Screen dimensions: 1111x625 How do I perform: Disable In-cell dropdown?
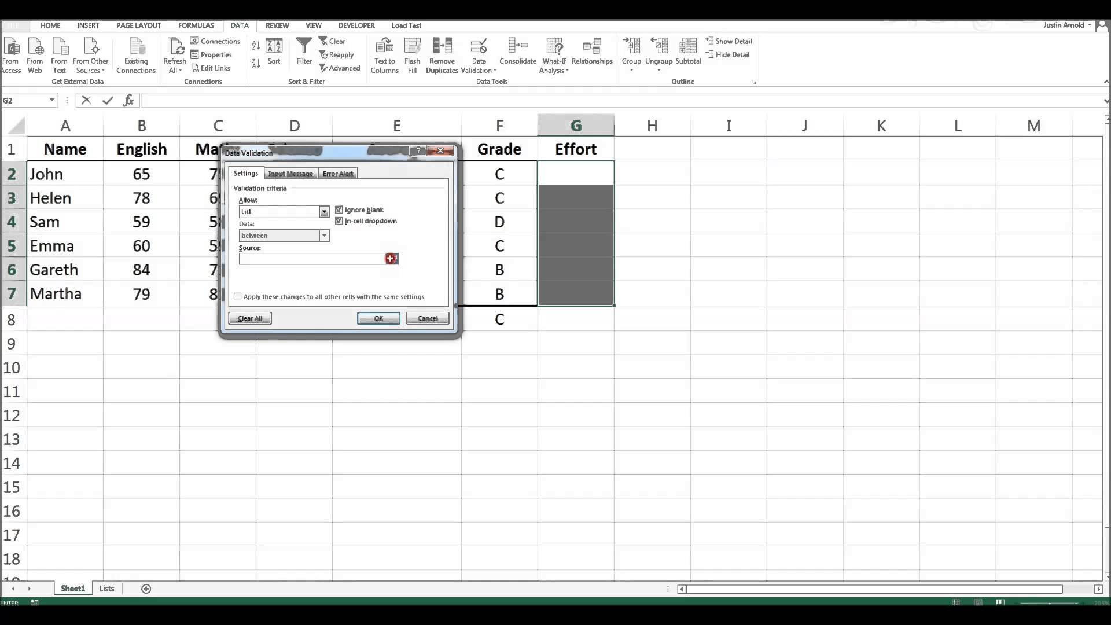tap(339, 221)
